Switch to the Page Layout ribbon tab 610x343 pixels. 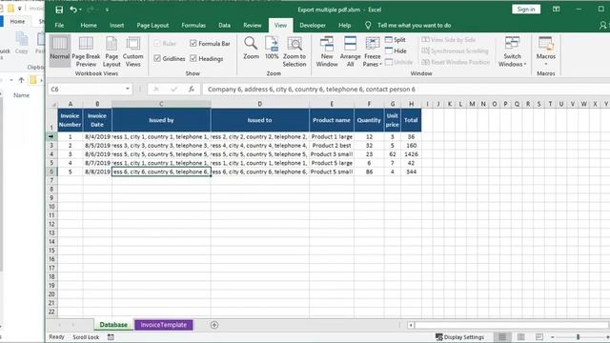click(152, 26)
